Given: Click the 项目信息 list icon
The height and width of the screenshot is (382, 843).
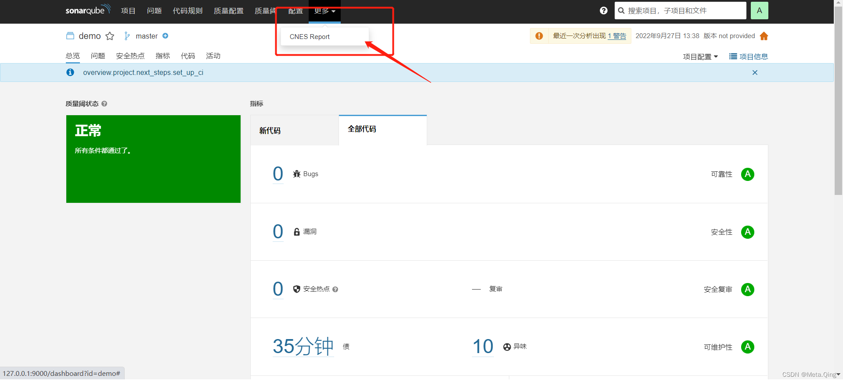Looking at the screenshot, I should pos(733,56).
